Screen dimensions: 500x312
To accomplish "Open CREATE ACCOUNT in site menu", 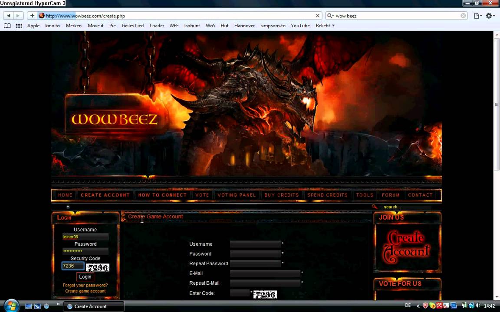I will click(x=105, y=195).
